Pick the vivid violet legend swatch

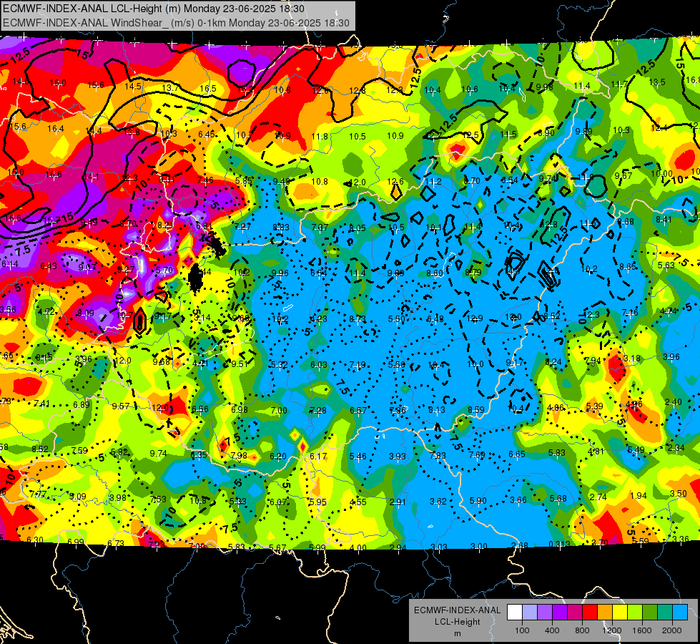pos(560,613)
